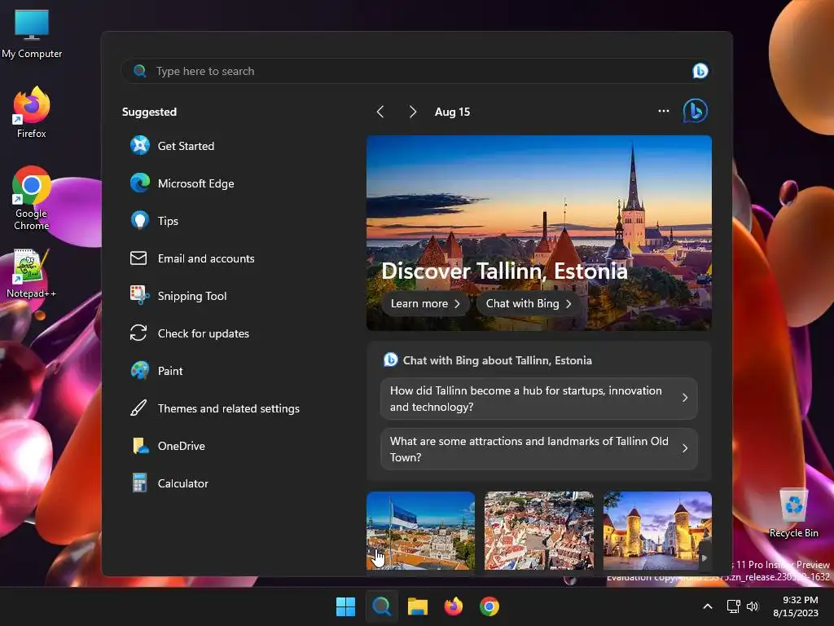834x626 pixels.
Task: Open Bing Chat circular icon beside ellipsis
Action: [696, 111]
